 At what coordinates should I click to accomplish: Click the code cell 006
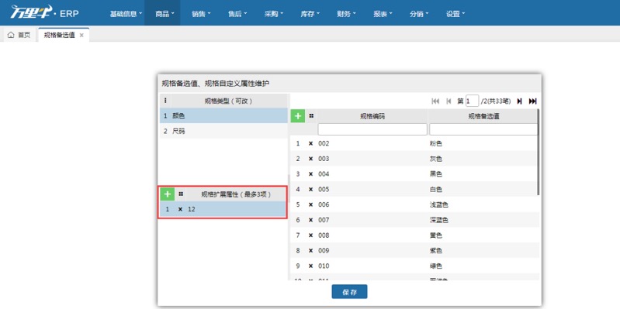324,204
